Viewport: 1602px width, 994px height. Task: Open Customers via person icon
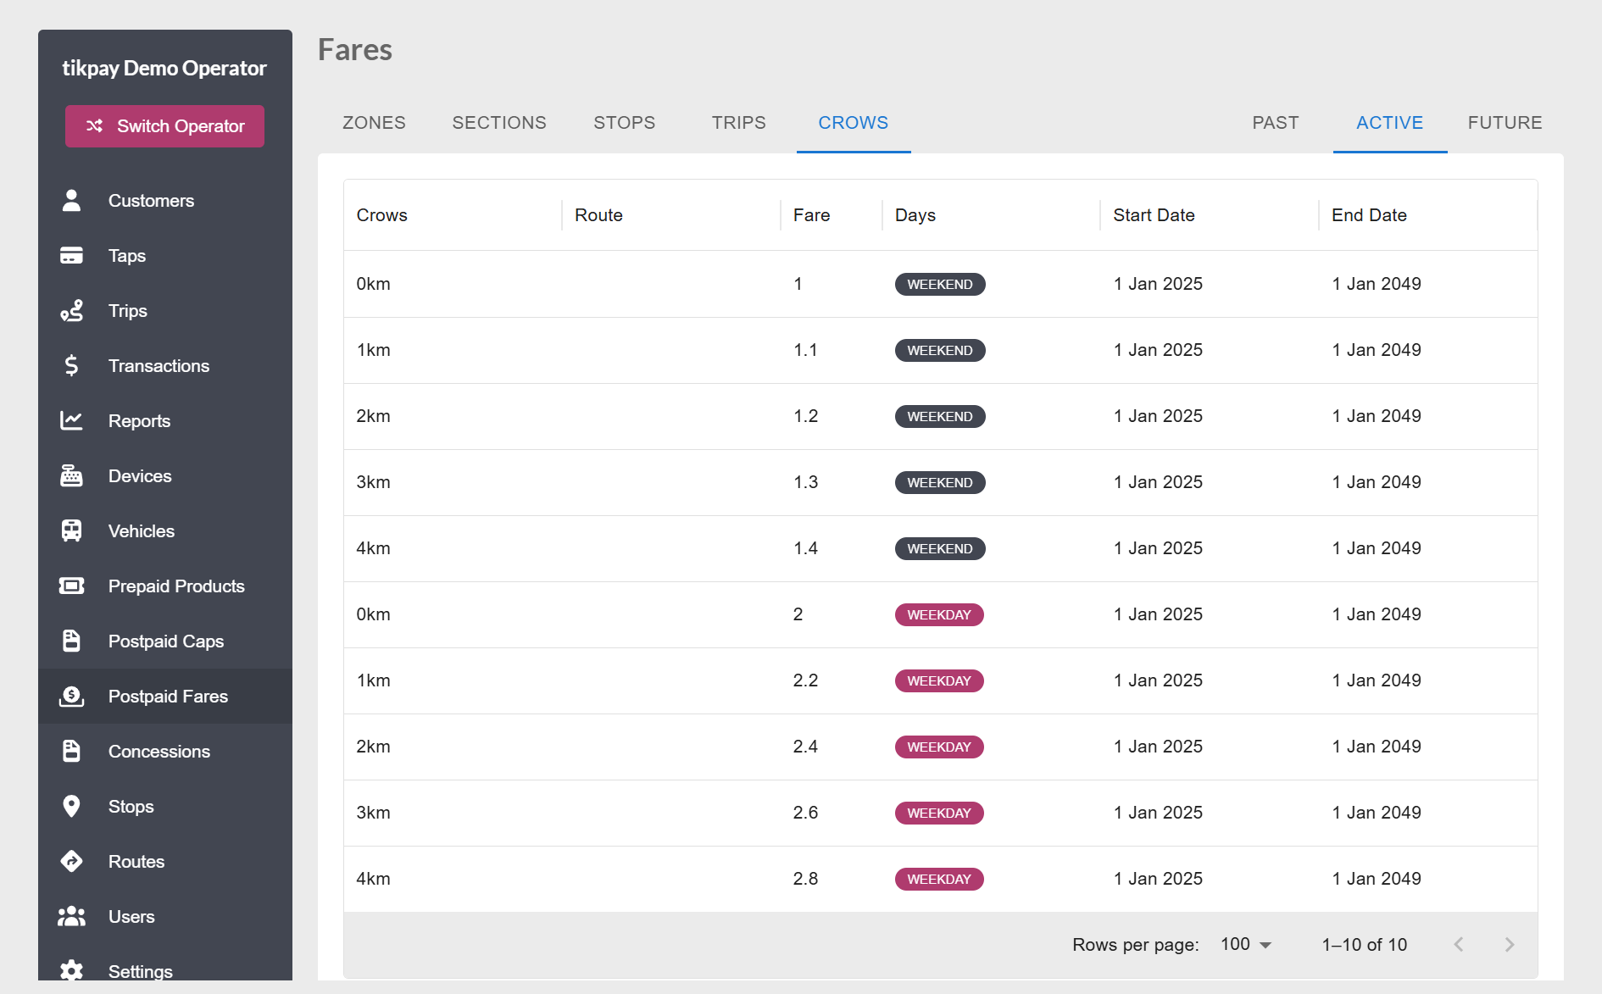coord(72,201)
